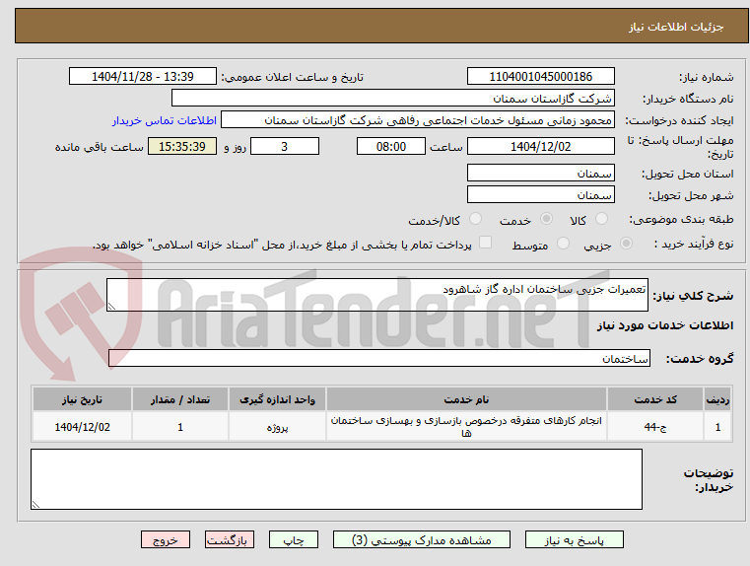Click the نام خدمت column header

(x=466, y=399)
